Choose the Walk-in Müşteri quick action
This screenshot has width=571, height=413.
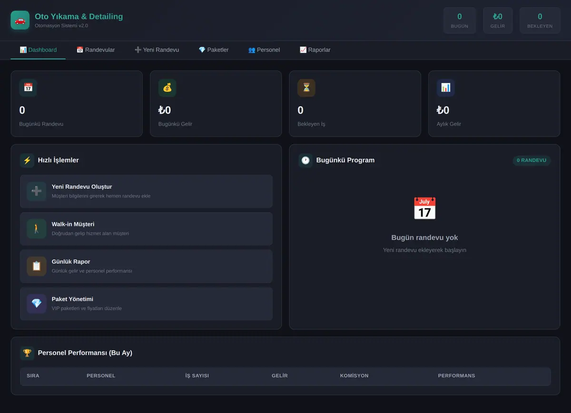(x=146, y=229)
